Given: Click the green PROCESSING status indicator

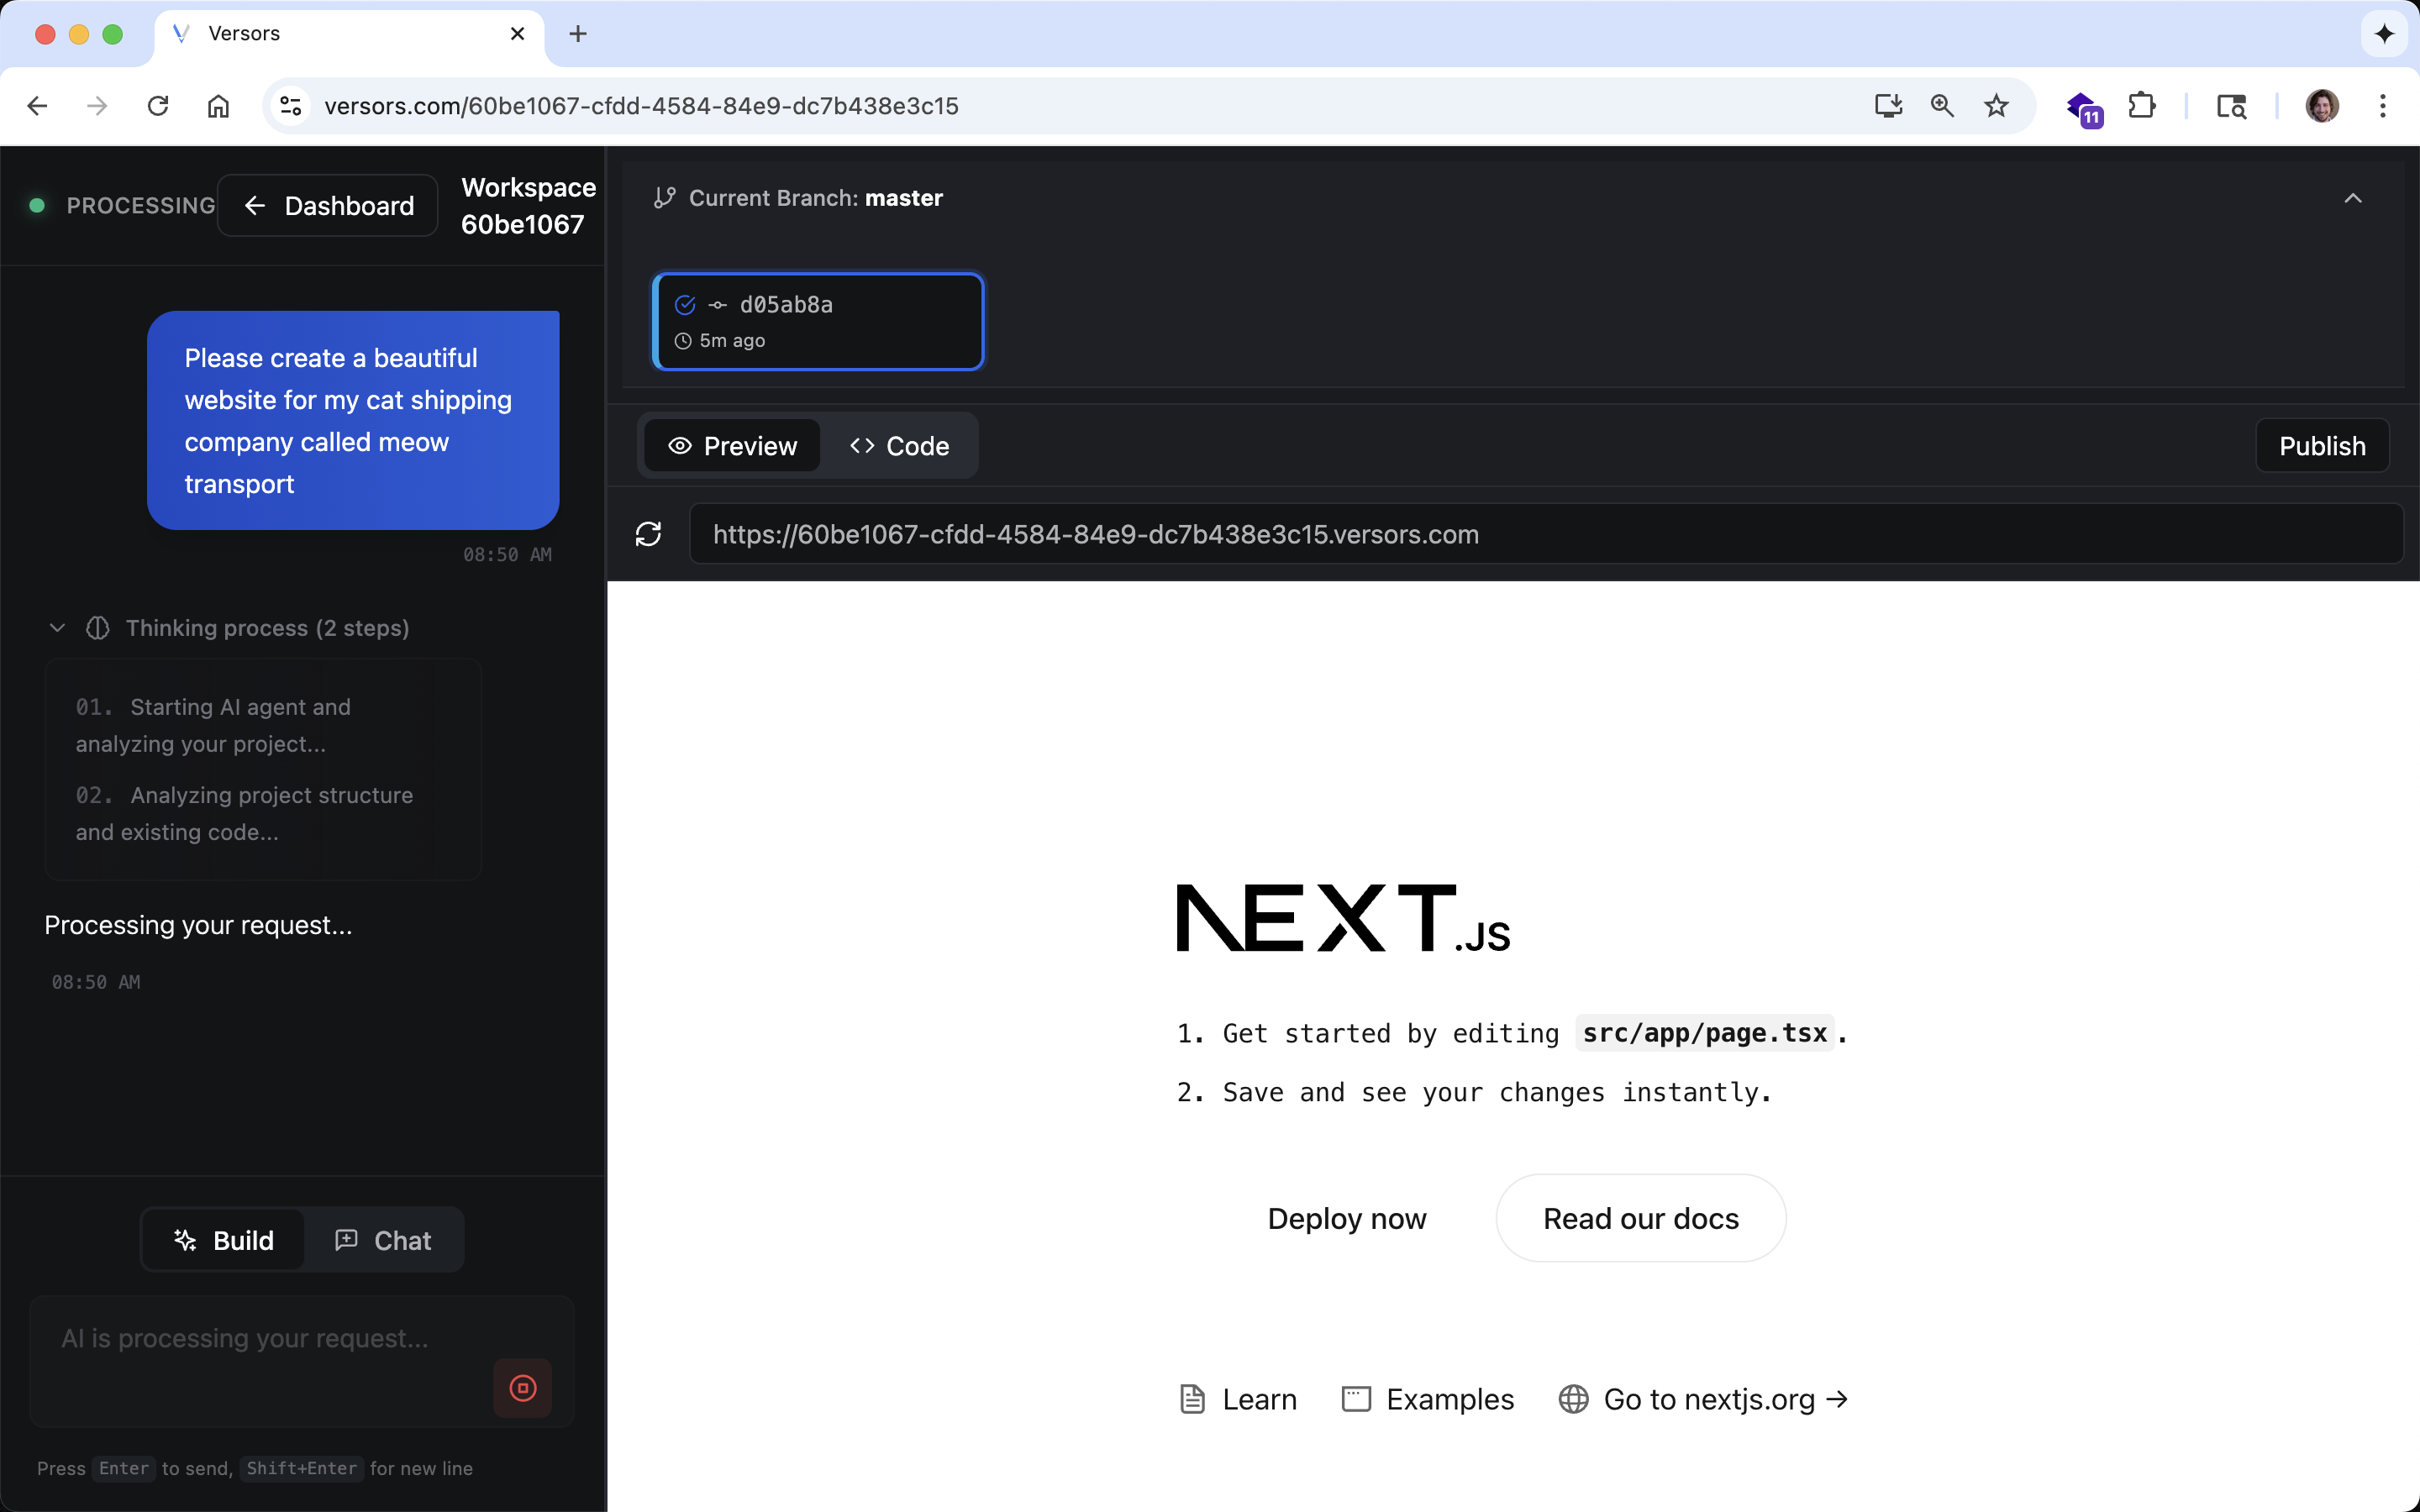Looking at the screenshot, I should click(37, 205).
